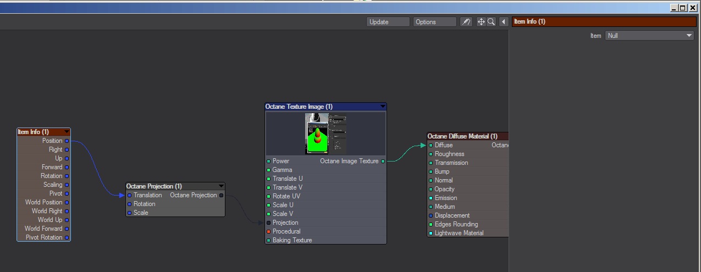Click the Position output connector on Item Info
The height and width of the screenshot is (272, 701).
pyautogui.click(x=67, y=141)
